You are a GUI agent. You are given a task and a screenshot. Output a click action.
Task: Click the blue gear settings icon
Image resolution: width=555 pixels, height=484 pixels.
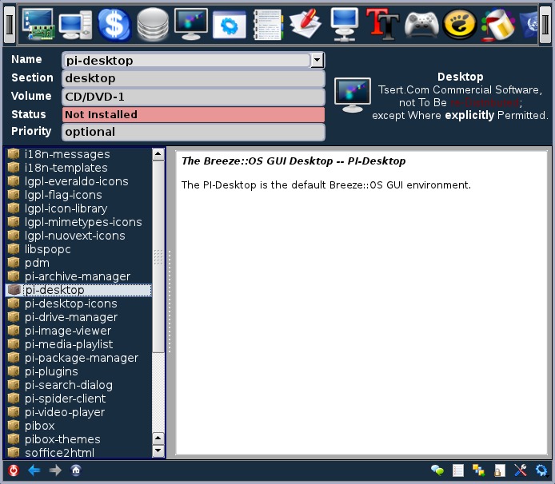[541, 470]
